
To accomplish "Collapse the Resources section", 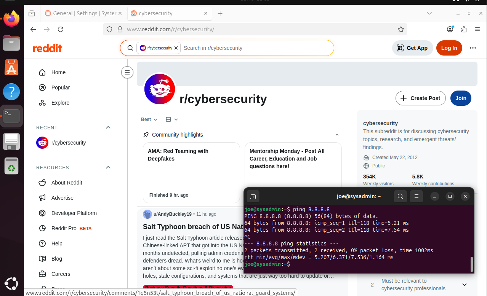I will 108,167.
